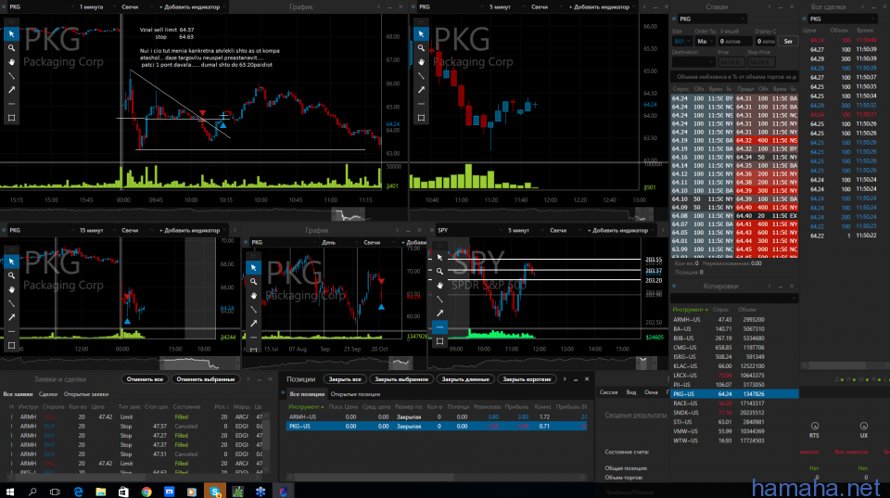Toggle link indicator dot in 15-minute PKG chart

click(5, 231)
